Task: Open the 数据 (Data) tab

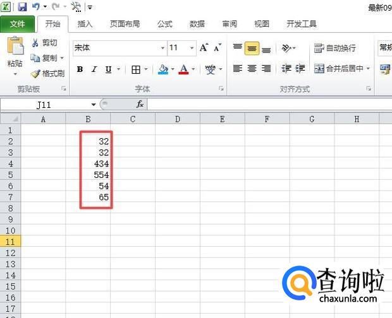Action: 197,24
